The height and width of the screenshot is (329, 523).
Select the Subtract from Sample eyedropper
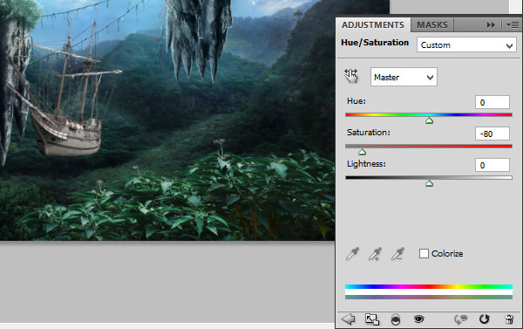pos(397,254)
